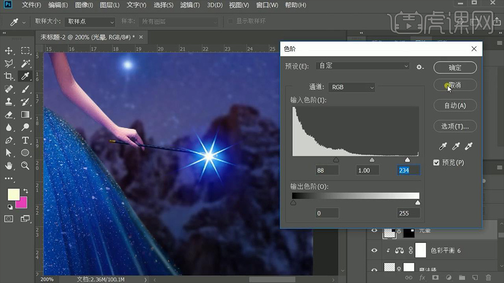Image resolution: width=504 pixels, height=283 pixels.
Task: Open the 图层(L) menu
Action: click(109, 5)
